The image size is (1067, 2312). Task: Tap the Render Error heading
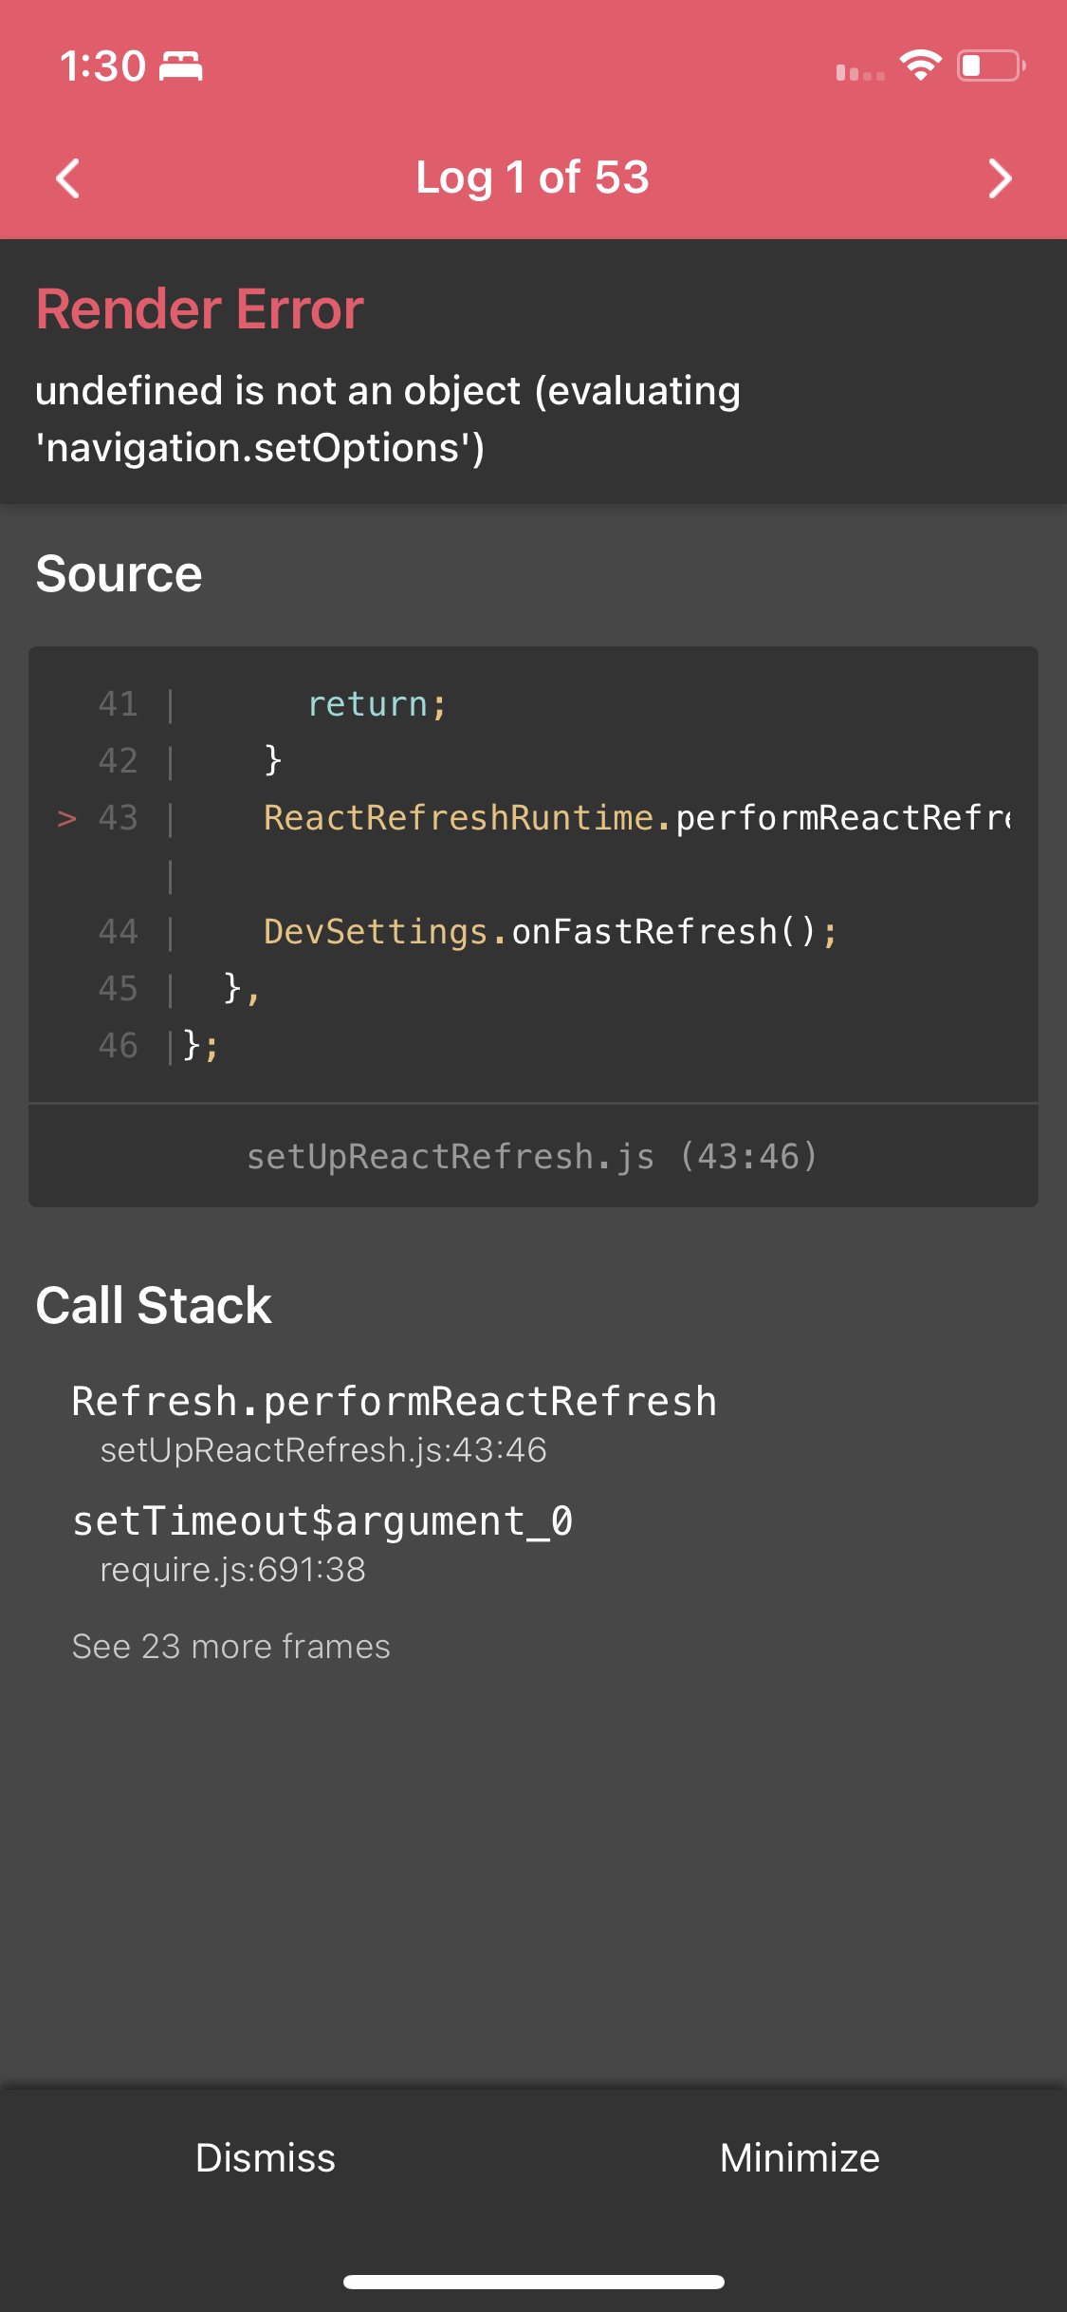[200, 309]
